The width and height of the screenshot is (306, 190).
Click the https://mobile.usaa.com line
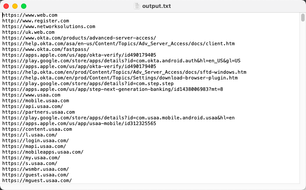click(36, 100)
